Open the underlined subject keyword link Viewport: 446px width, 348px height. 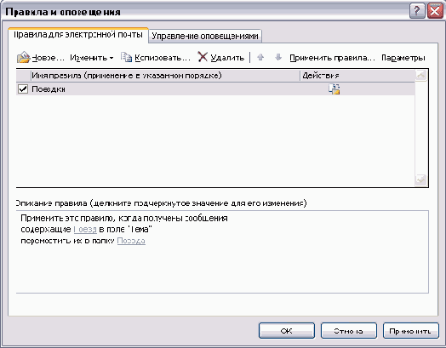tap(85, 229)
